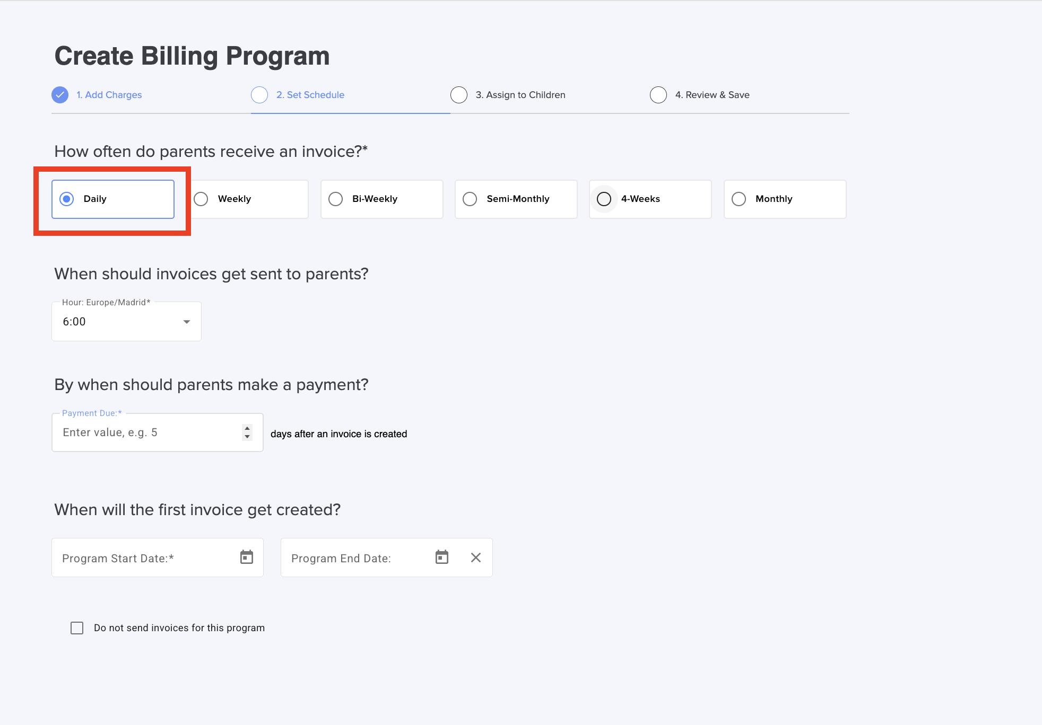The image size is (1042, 725).
Task: Choose the Semi-Monthly radio option
Action: point(470,199)
